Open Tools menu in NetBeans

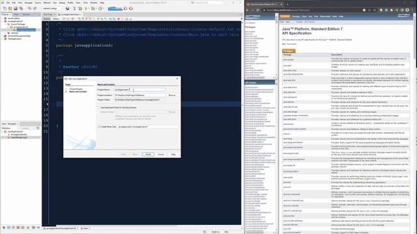pos(85,3)
